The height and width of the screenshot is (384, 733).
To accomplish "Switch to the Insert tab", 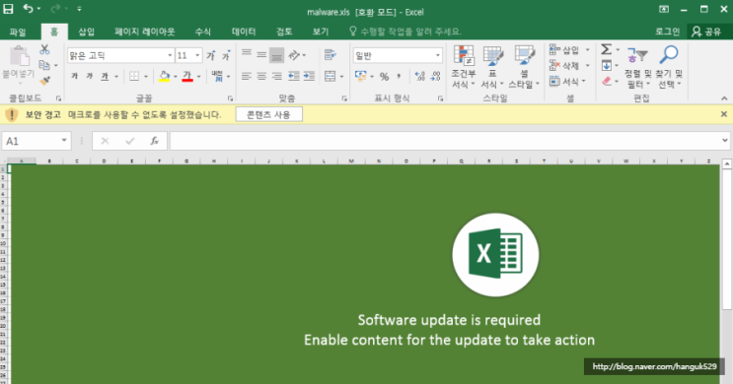I will [87, 32].
